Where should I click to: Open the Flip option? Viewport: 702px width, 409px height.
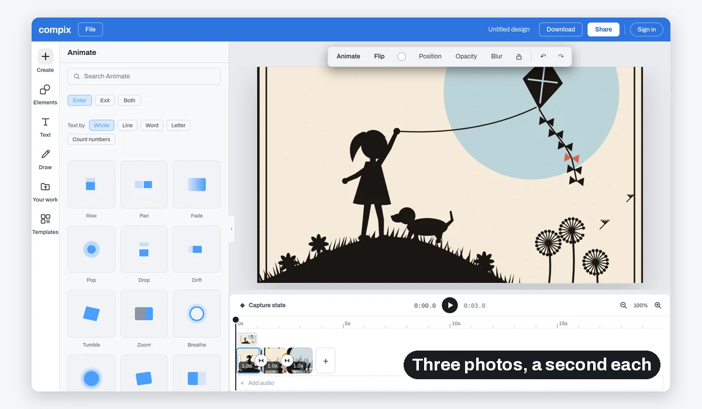(x=379, y=57)
